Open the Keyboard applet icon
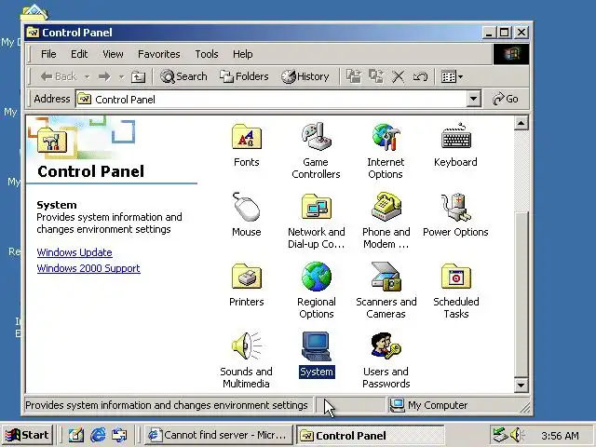 (x=455, y=137)
